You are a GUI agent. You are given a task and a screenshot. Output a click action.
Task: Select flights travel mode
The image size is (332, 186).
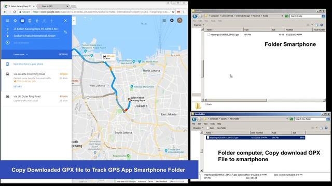pos(51,21)
